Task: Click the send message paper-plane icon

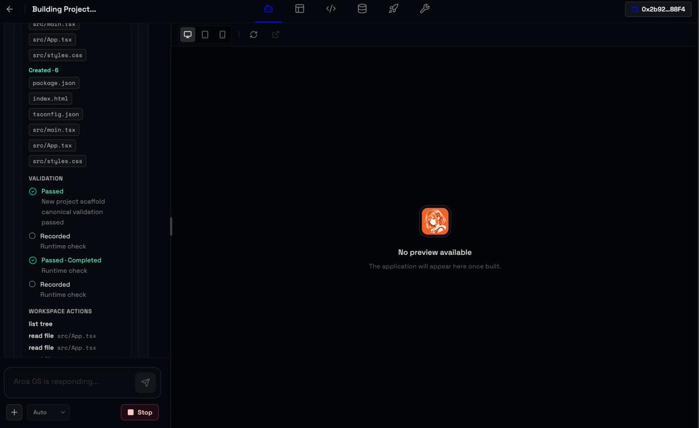Action: pyautogui.click(x=146, y=383)
